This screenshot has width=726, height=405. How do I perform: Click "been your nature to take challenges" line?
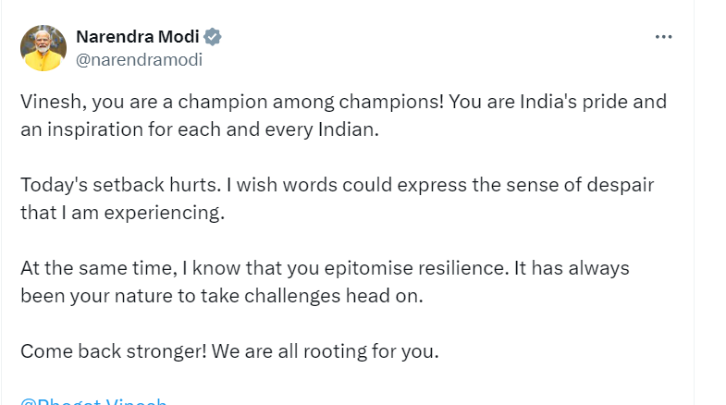(x=185, y=296)
